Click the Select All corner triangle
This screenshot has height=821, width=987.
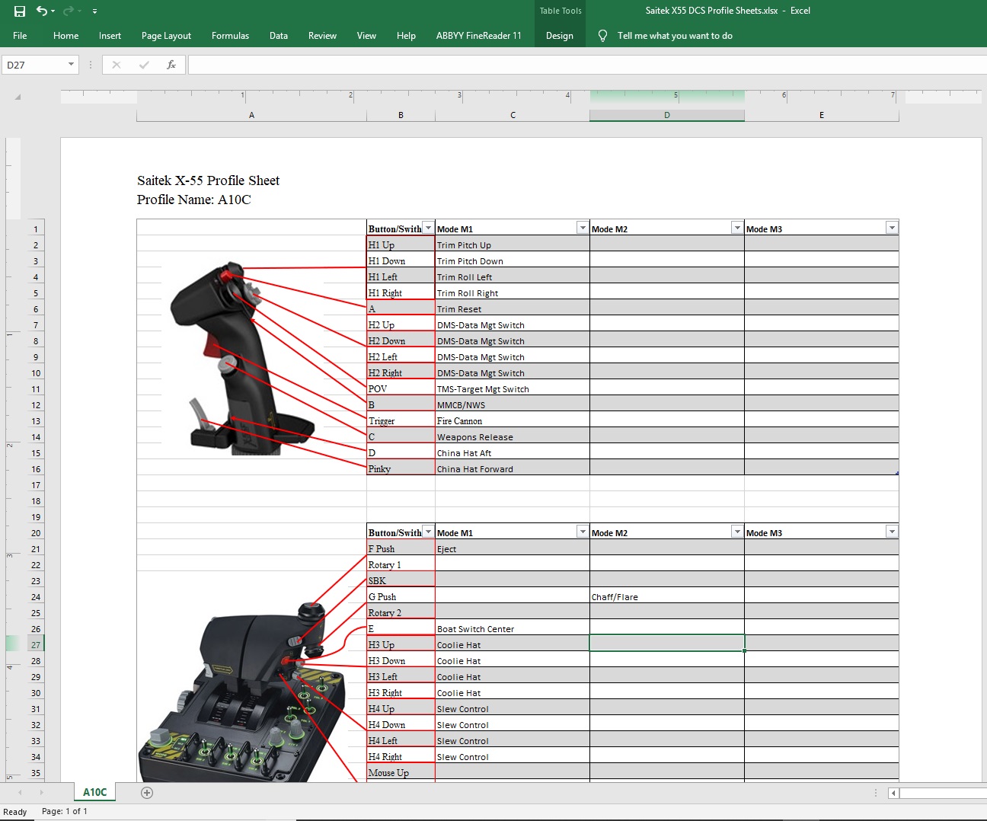tap(18, 97)
